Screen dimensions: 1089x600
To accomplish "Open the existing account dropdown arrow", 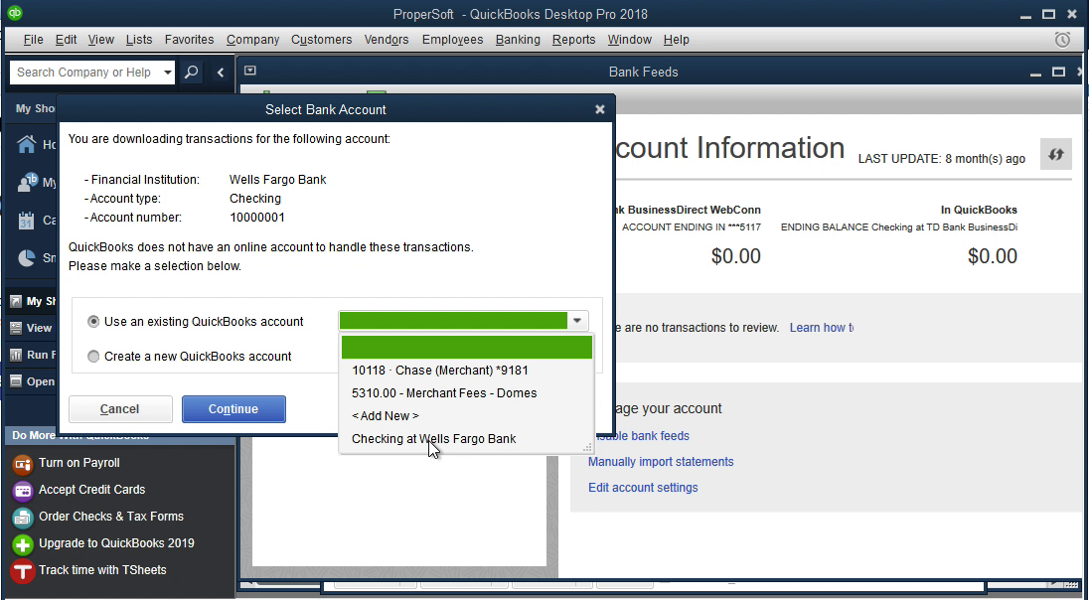I will click(577, 321).
